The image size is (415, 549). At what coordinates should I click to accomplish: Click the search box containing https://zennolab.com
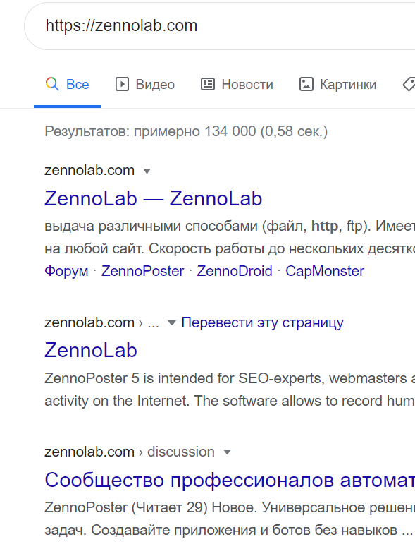[x=220, y=26]
